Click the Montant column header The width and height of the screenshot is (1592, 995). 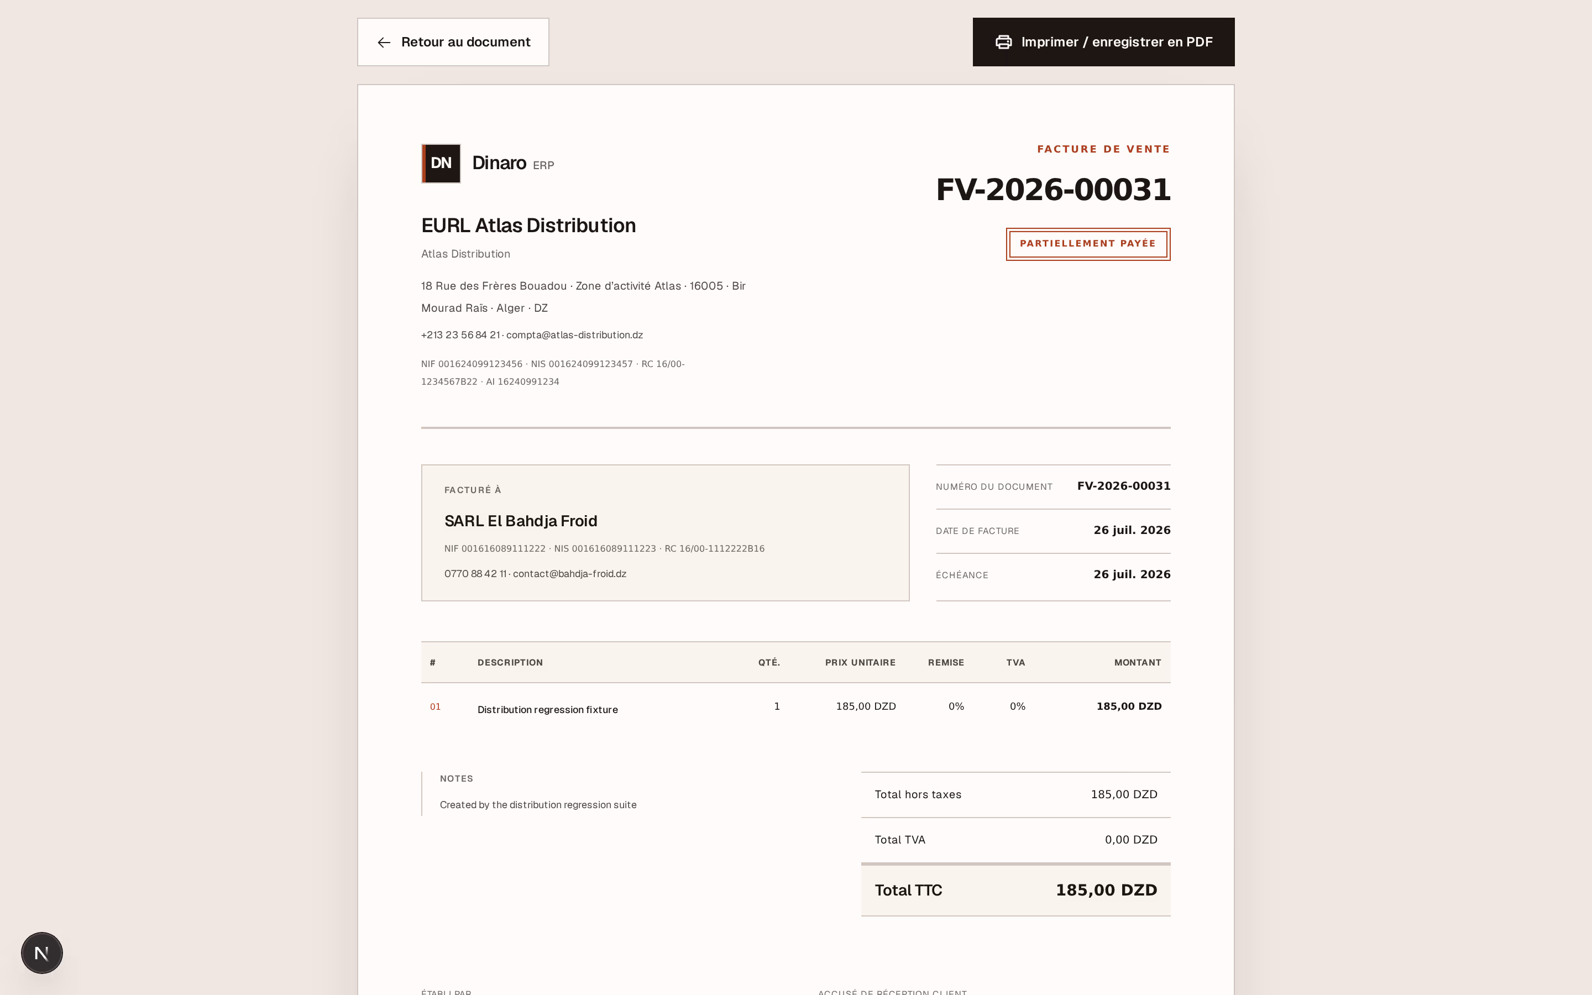[x=1138, y=663]
